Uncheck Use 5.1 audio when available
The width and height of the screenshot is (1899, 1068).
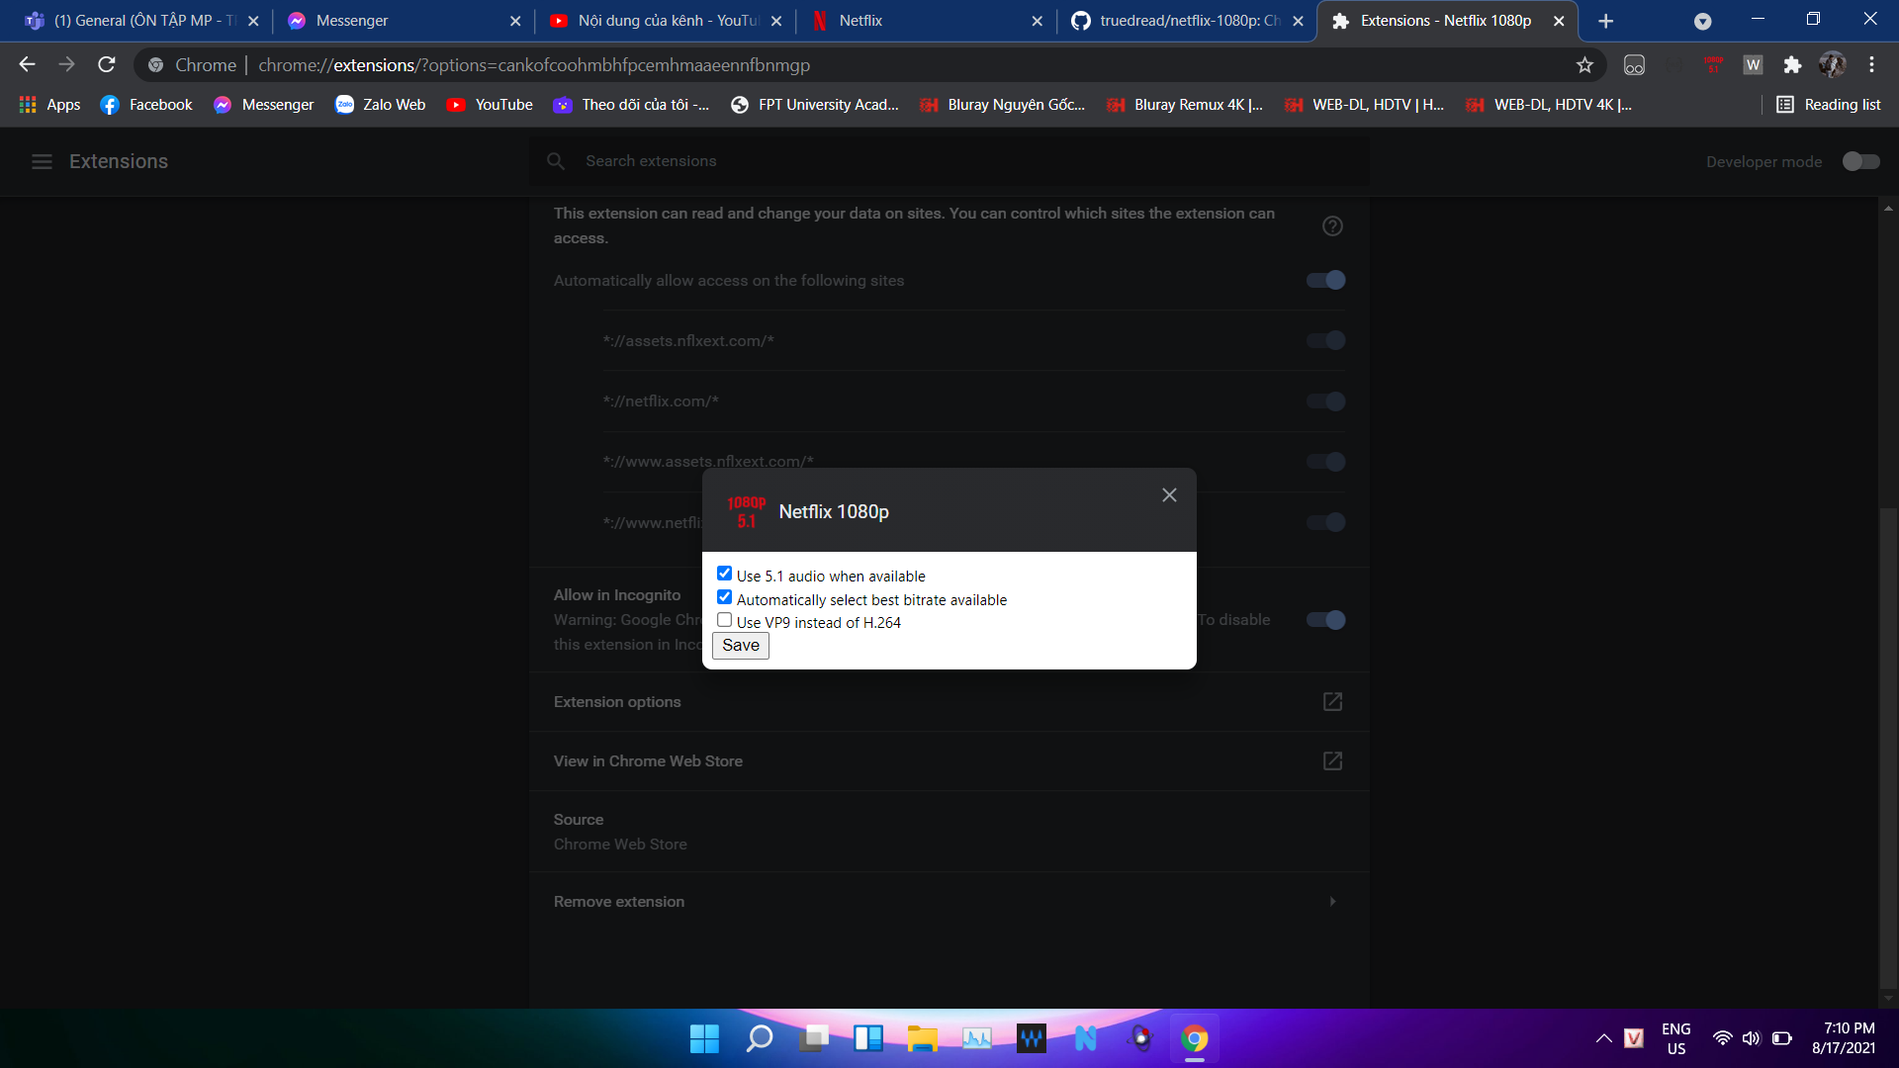[x=725, y=575]
